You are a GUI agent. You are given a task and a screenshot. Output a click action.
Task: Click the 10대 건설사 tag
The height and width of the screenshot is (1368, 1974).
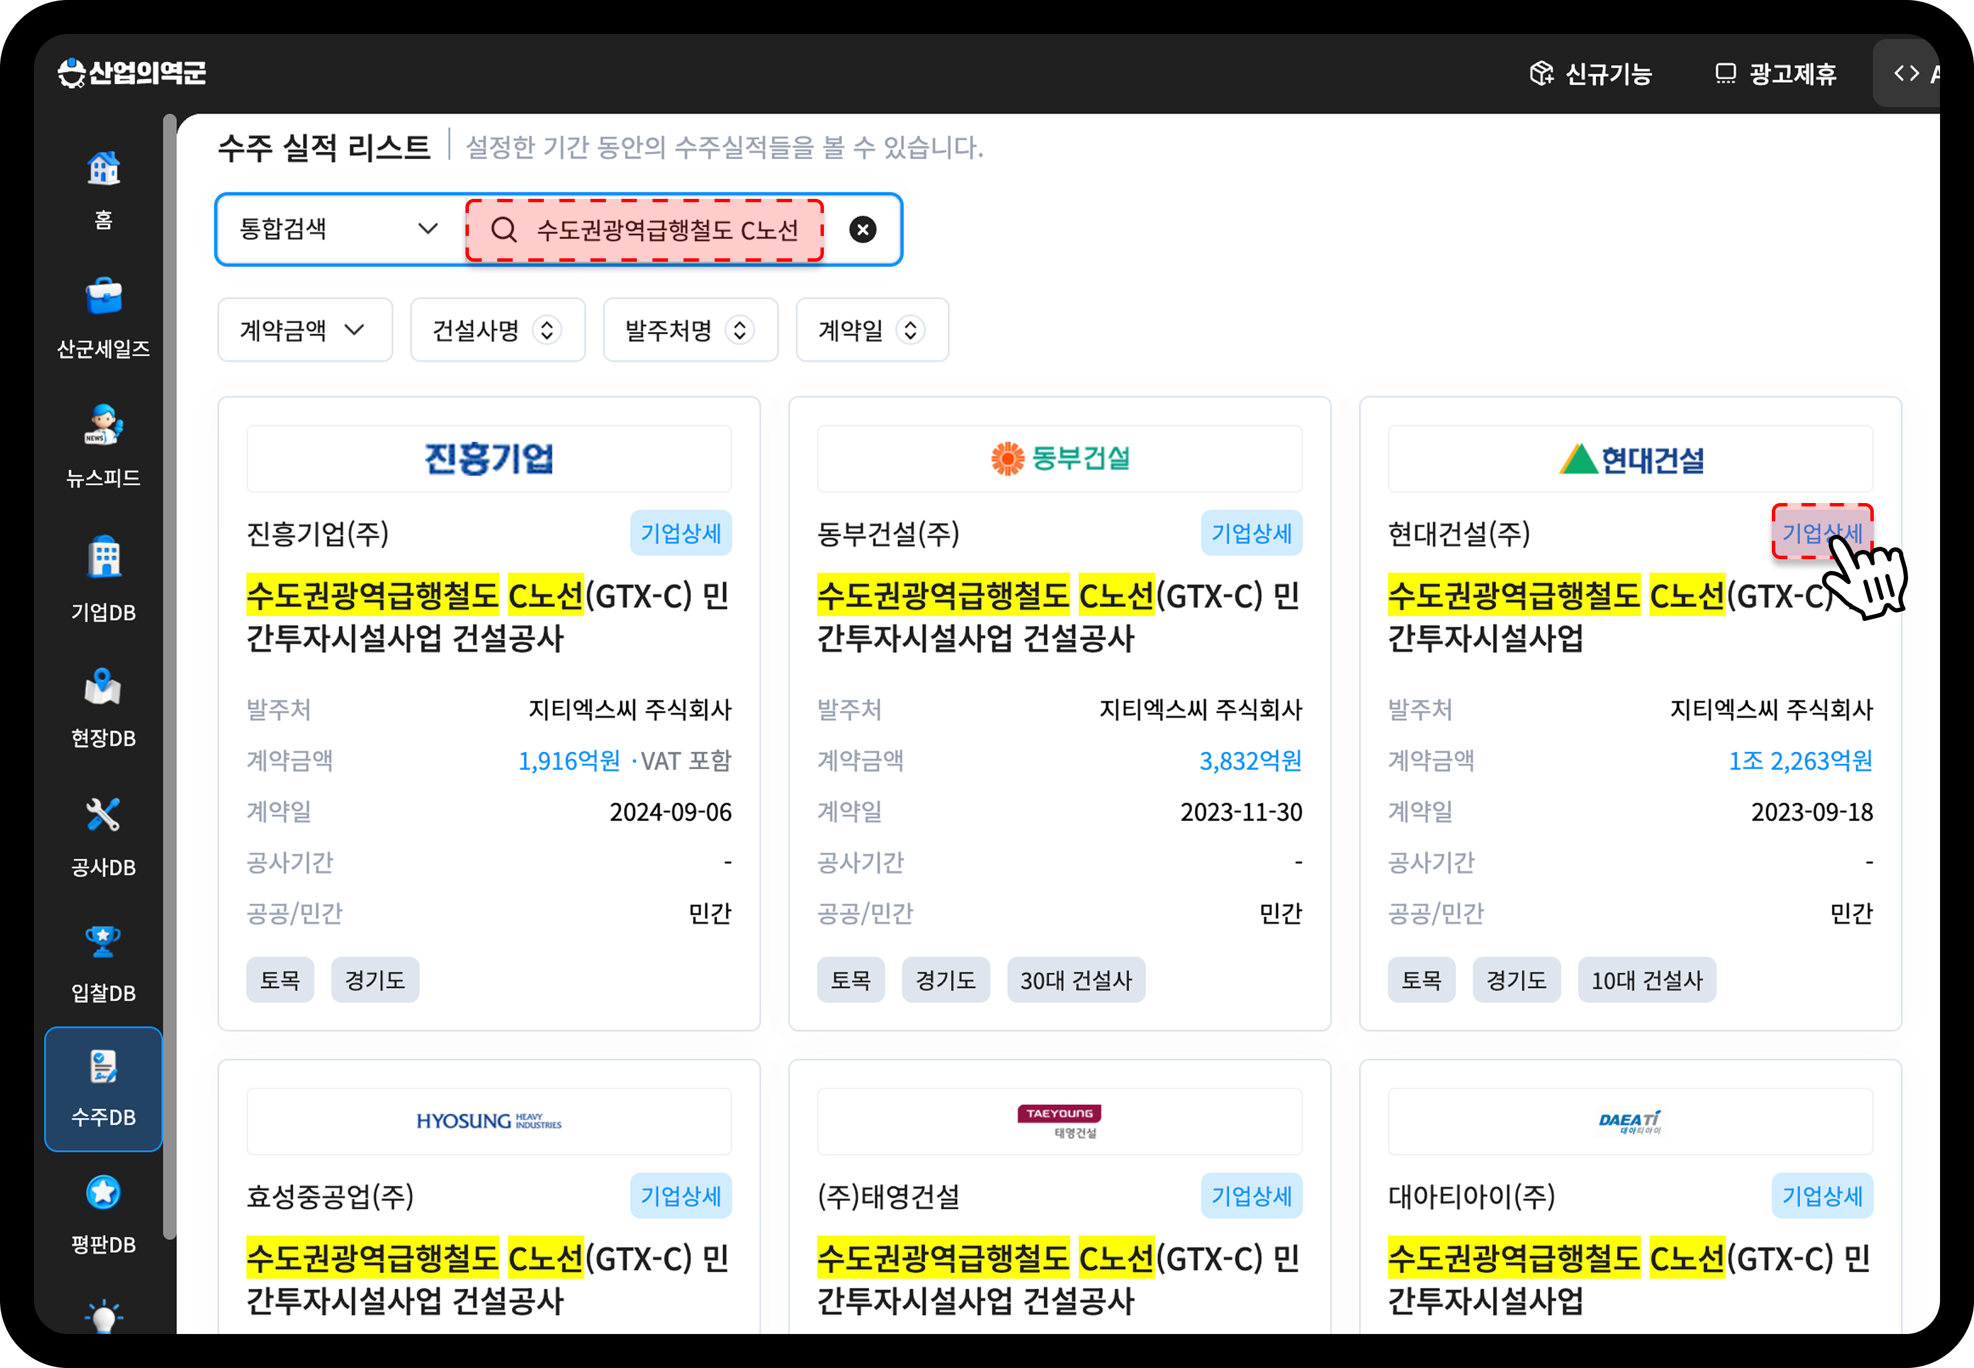1647,980
